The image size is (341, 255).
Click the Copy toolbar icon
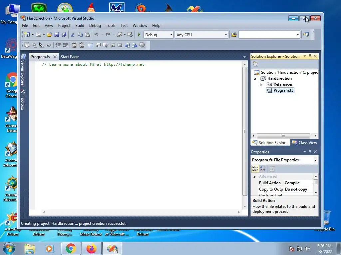coord(80,35)
